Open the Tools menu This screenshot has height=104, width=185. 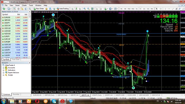click(31, 5)
